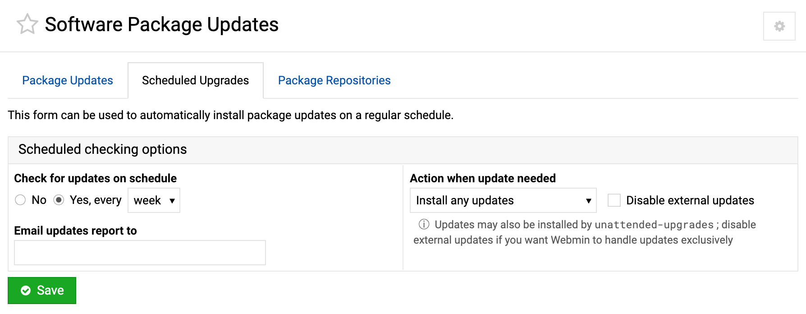Click the "Email updates report to" label
This screenshot has height=314, width=806.
75,231
